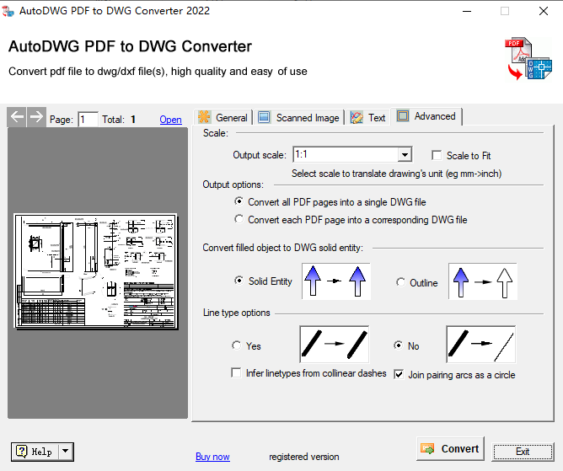Click the General tab star icon
This screenshot has height=471, width=563.
click(x=204, y=117)
